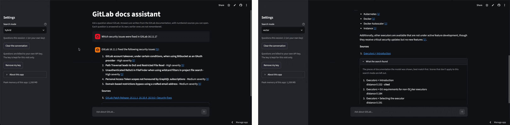Open the 'vector' search mode dropdown

click(283, 30)
